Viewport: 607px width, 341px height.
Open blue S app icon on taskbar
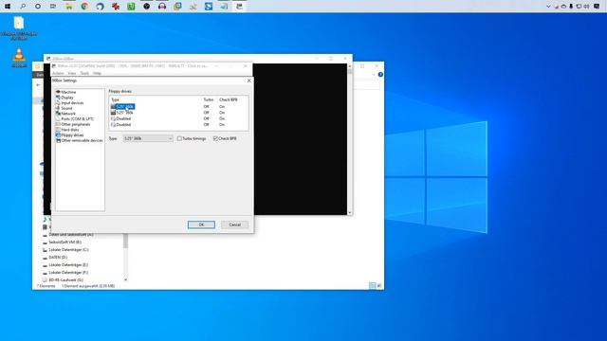(x=209, y=7)
